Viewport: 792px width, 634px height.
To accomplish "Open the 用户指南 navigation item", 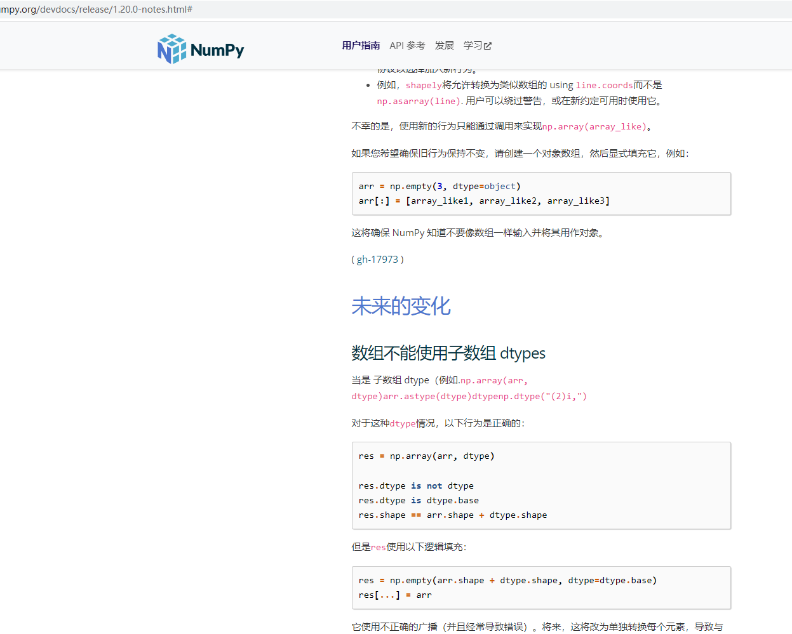I will (361, 45).
